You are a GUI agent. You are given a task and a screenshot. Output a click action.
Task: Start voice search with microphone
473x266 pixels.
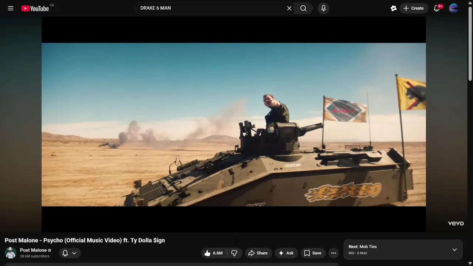click(323, 8)
